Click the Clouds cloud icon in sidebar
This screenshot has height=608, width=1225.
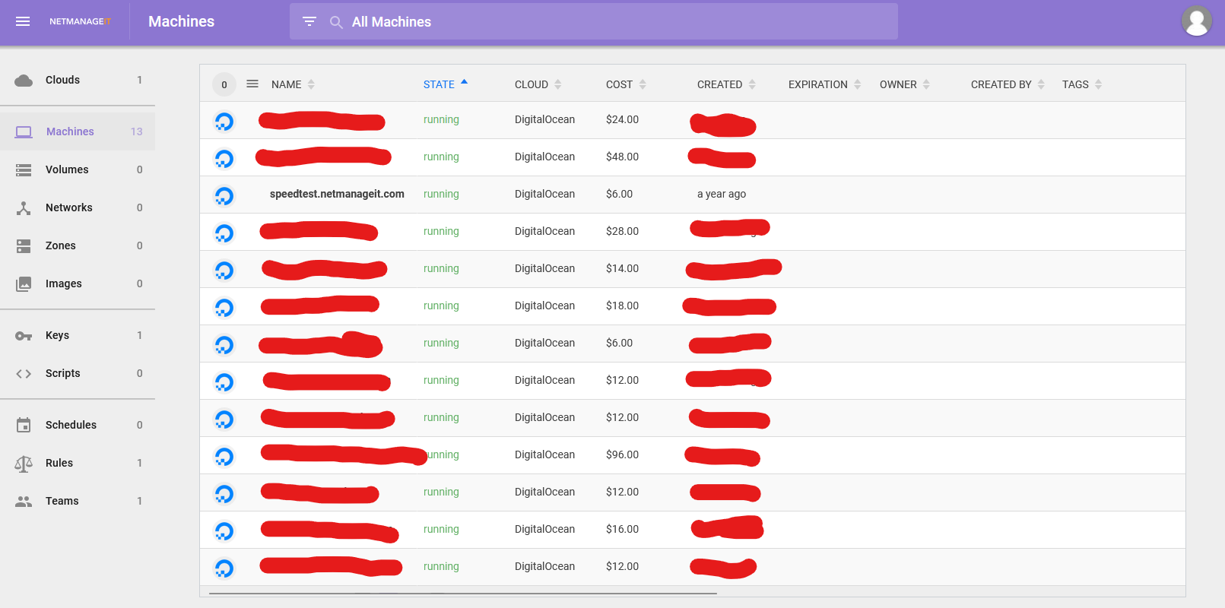pyautogui.click(x=24, y=80)
